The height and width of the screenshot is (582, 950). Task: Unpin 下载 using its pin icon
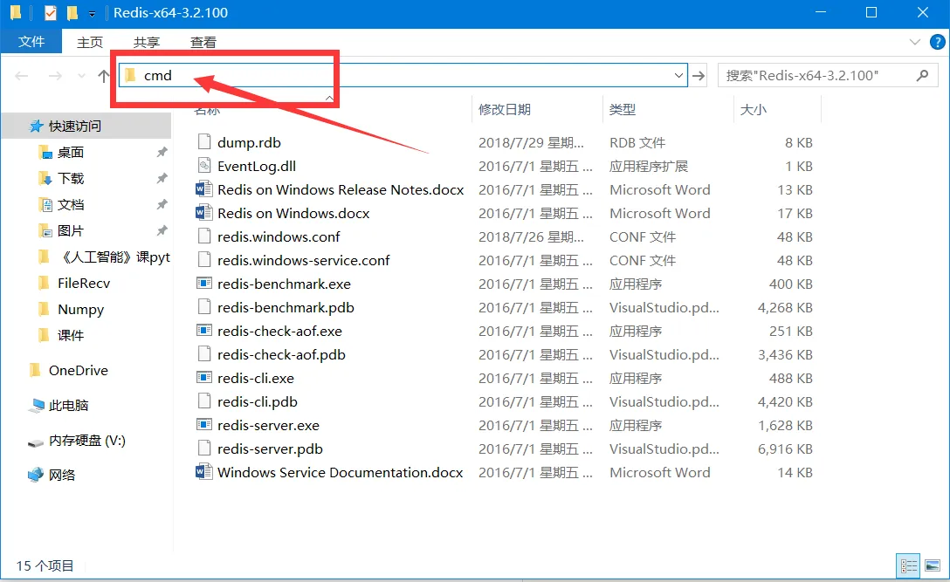point(162,179)
